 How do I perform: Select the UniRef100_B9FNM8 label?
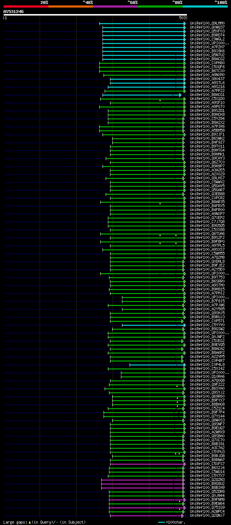[x=207, y=499]
